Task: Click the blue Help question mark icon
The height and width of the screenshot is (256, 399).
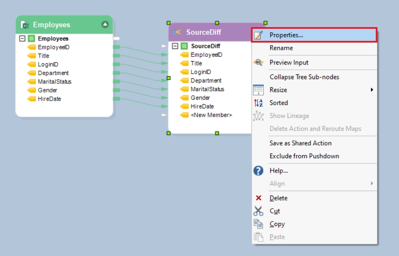Action: pos(258,171)
